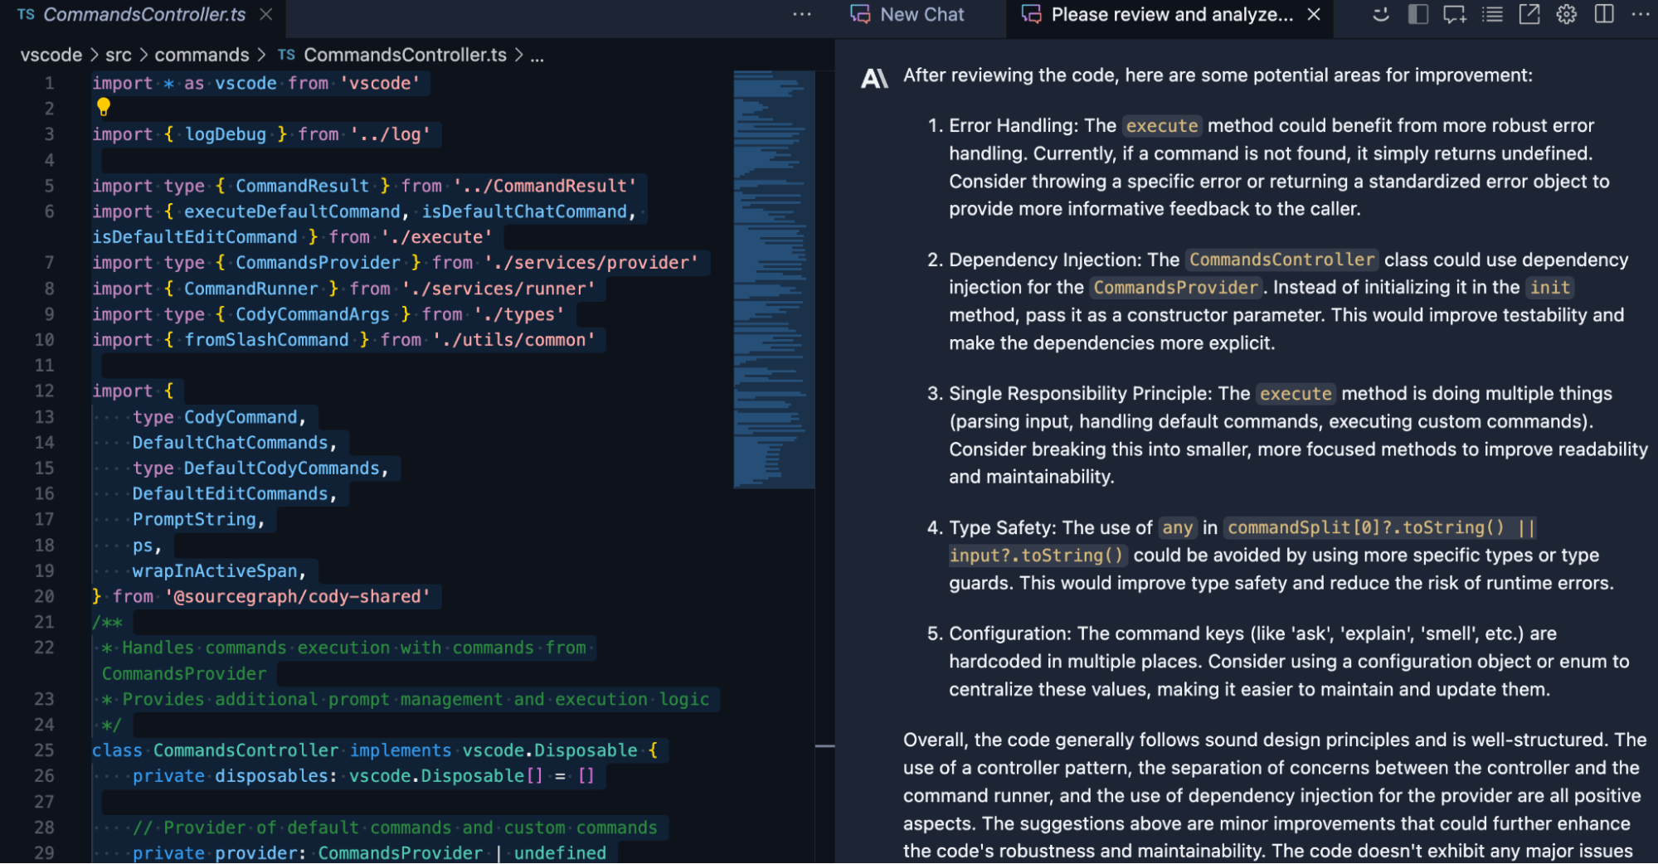Switch to the New Chat tab
Image resolution: width=1658 pixels, height=864 pixels.
907,15
